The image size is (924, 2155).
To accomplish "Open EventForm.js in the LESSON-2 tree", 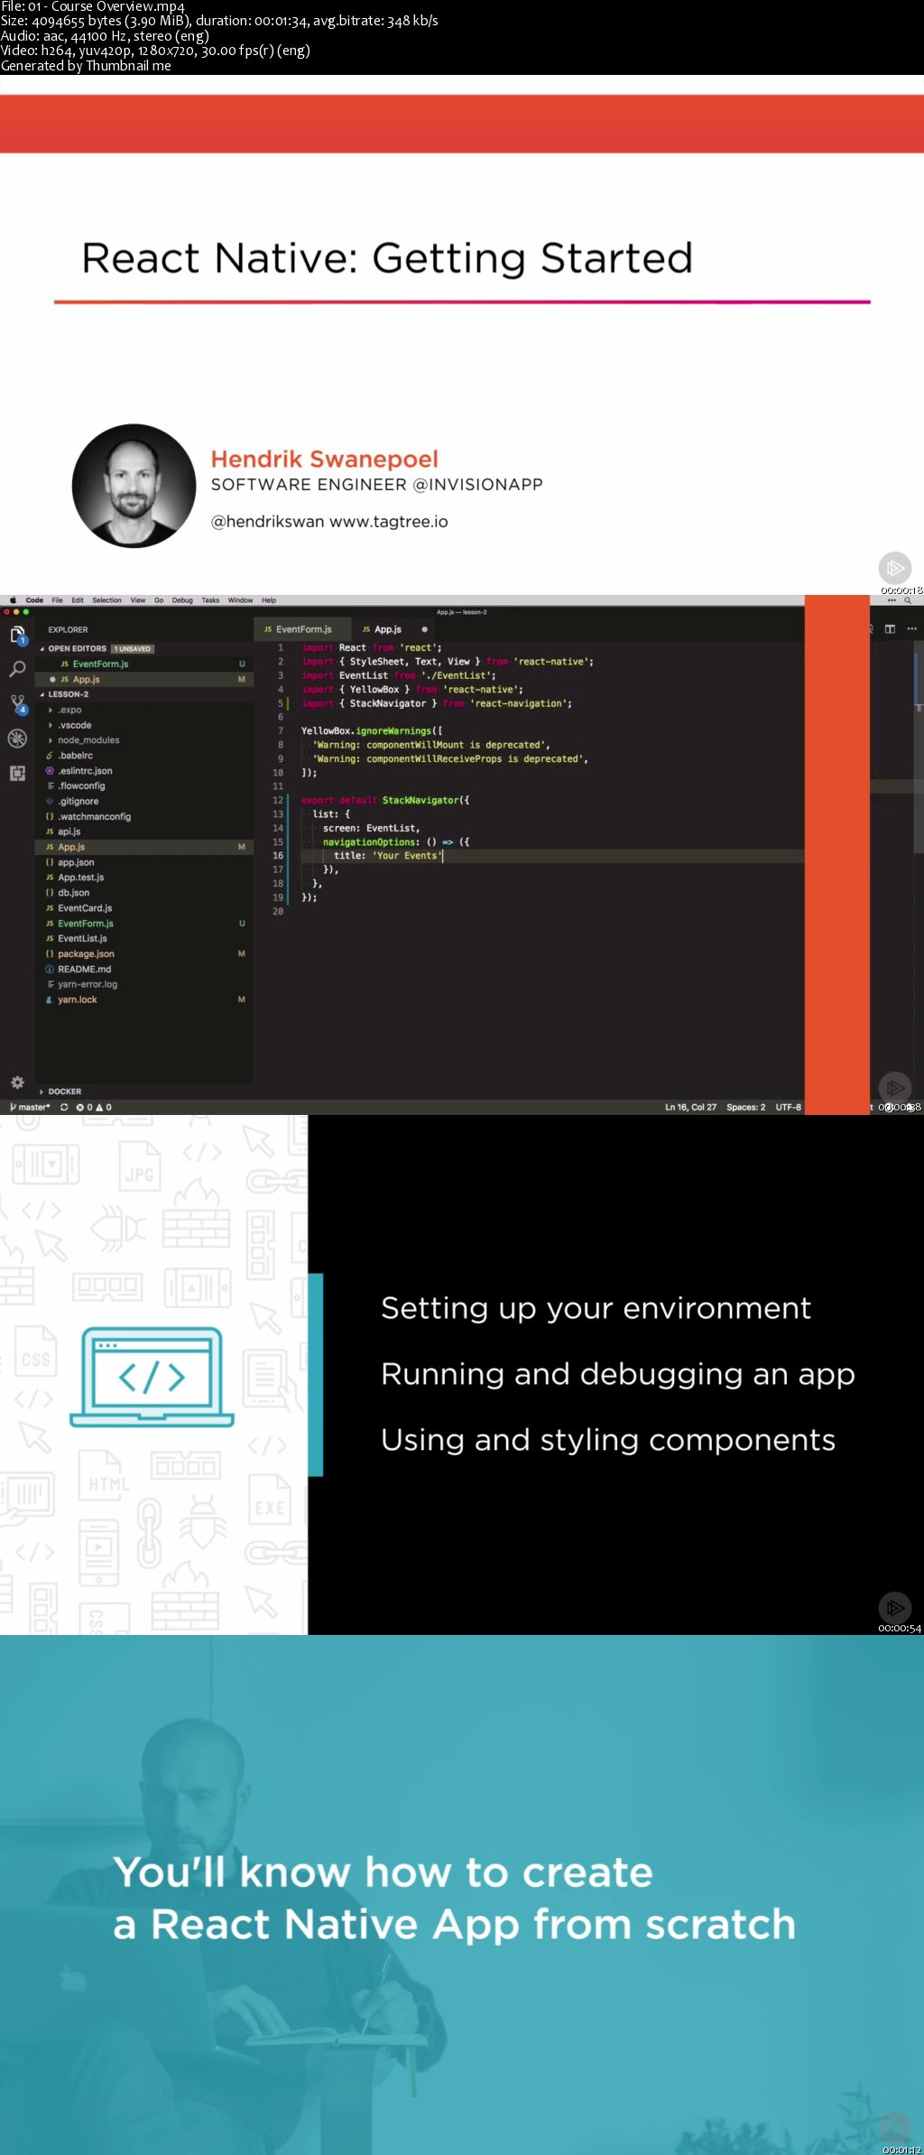I will click(144, 924).
